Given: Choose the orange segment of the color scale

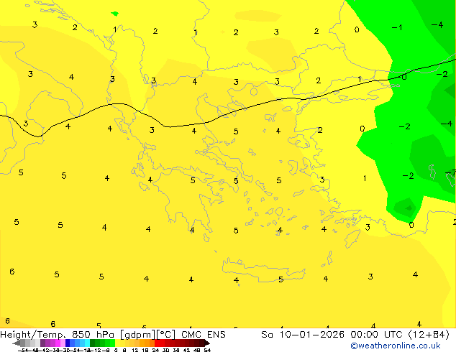Looking at the screenshot, I should (x=147, y=343).
